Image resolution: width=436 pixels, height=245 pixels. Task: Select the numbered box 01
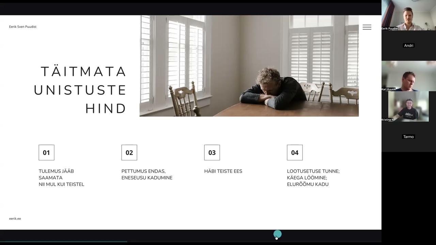pyautogui.click(x=46, y=152)
